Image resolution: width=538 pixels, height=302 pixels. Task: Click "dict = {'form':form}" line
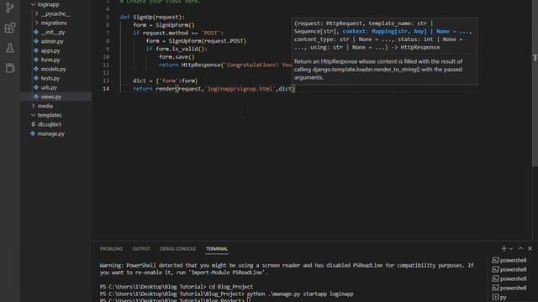165,81
